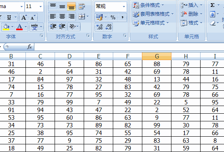Screen dimensions: 224x152
Task: Decrease font size
Action: 33,17
